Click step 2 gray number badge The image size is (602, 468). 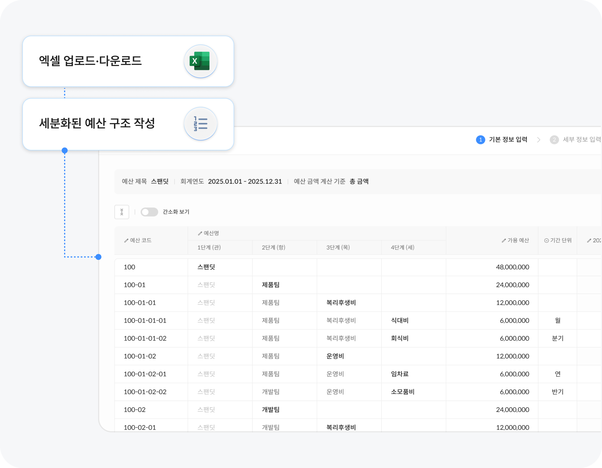click(554, 140)
